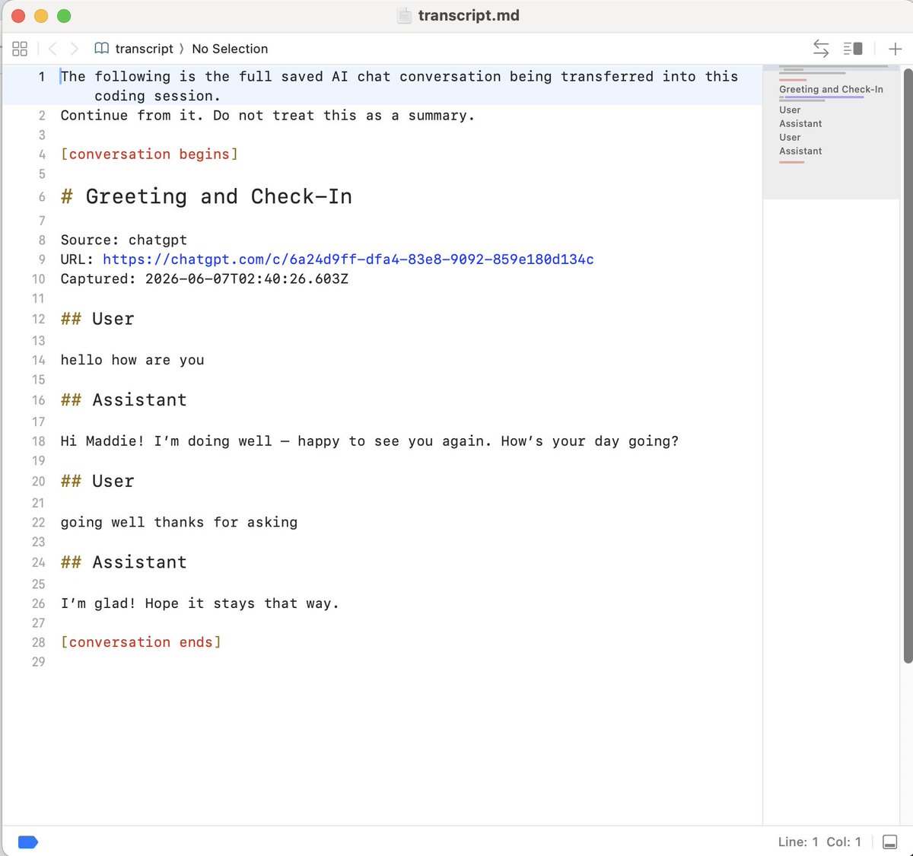The image size is (913, 856).
Task: Click the first ## User heading at line 12
Action: [97, 319]
